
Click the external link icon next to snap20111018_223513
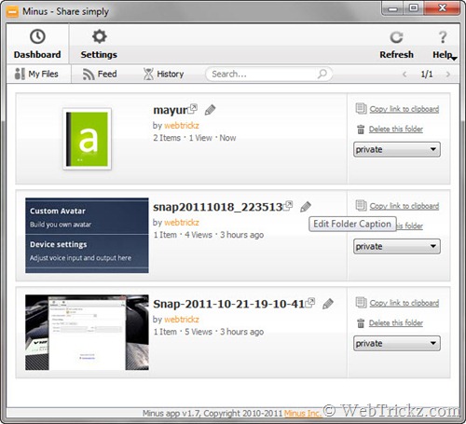click(288, 205)
